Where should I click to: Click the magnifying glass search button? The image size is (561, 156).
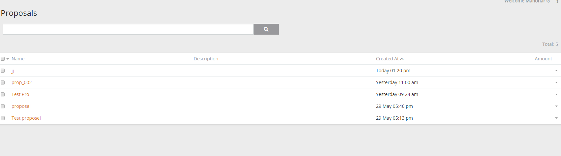coord(266,29)
